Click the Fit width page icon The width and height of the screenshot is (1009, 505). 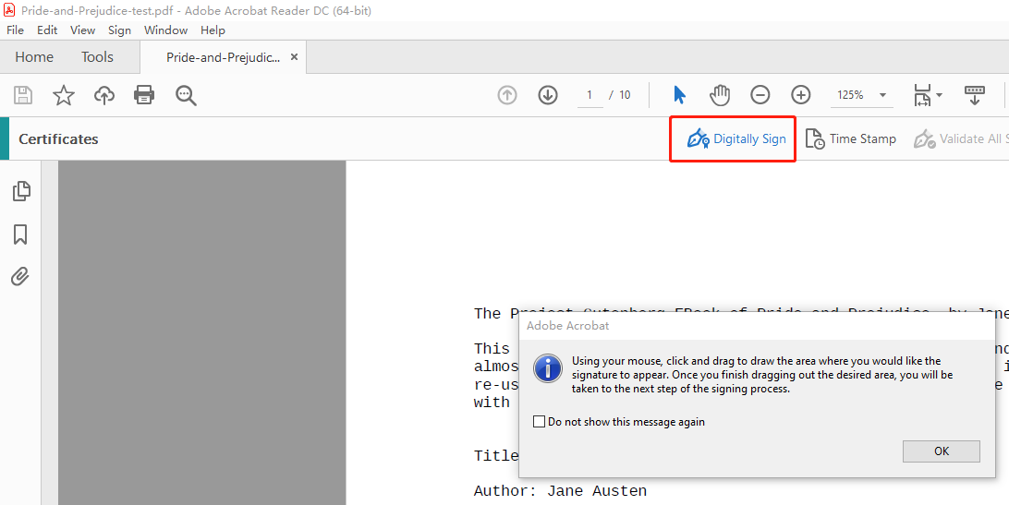point(921,95)
